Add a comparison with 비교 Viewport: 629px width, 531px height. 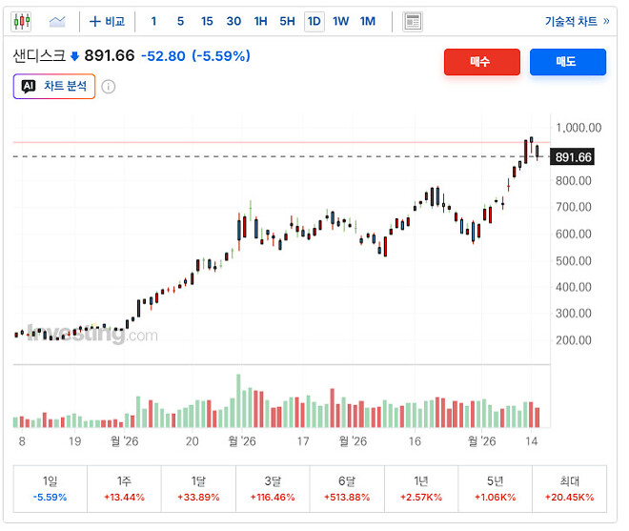tap(107, 21)
